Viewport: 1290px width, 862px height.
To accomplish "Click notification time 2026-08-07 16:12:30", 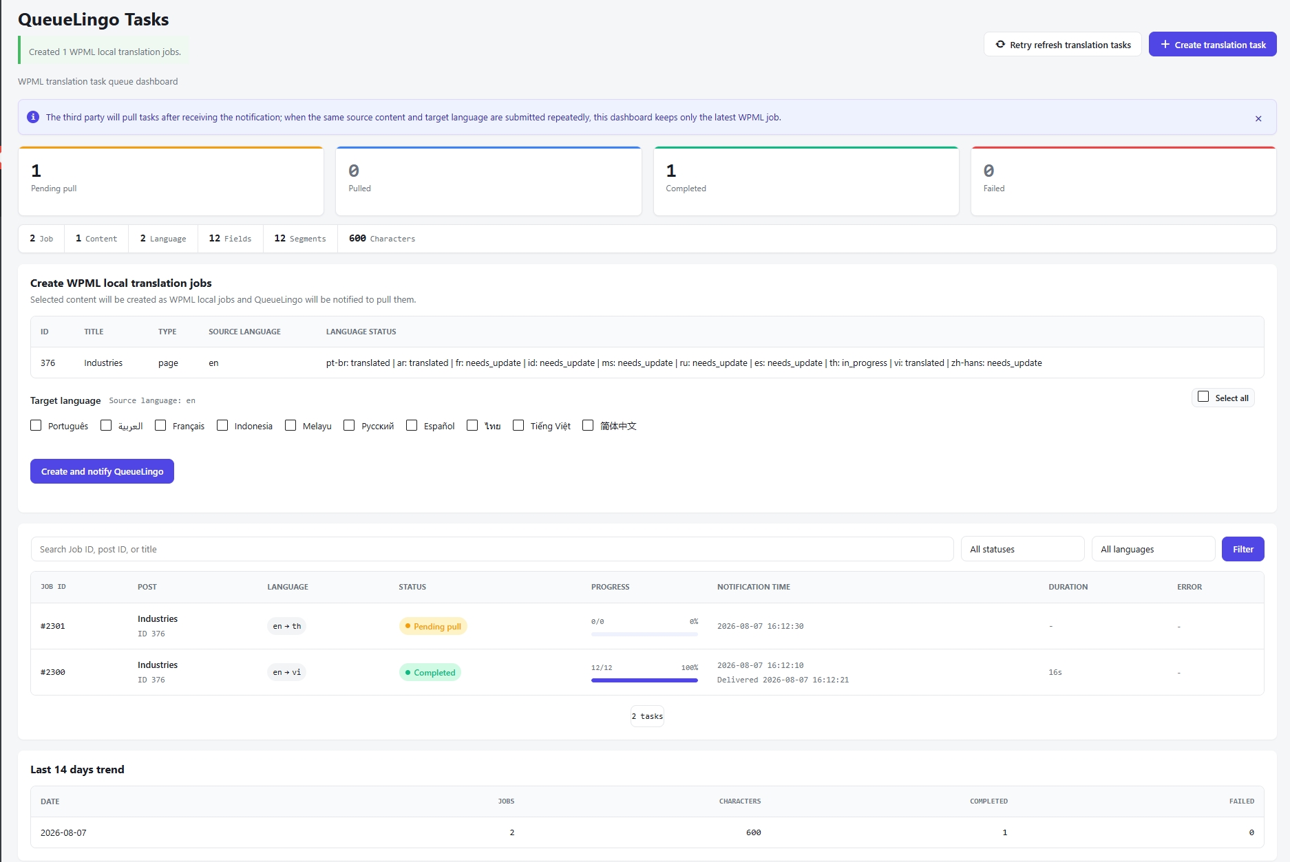I will pos(760,626).
